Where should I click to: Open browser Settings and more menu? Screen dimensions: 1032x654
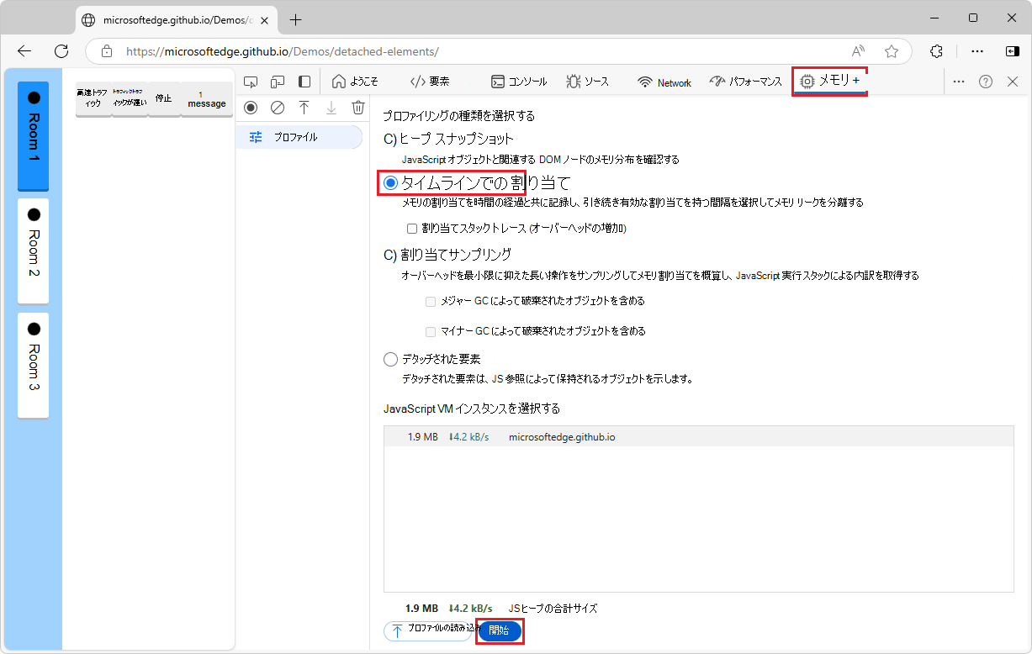977,51
